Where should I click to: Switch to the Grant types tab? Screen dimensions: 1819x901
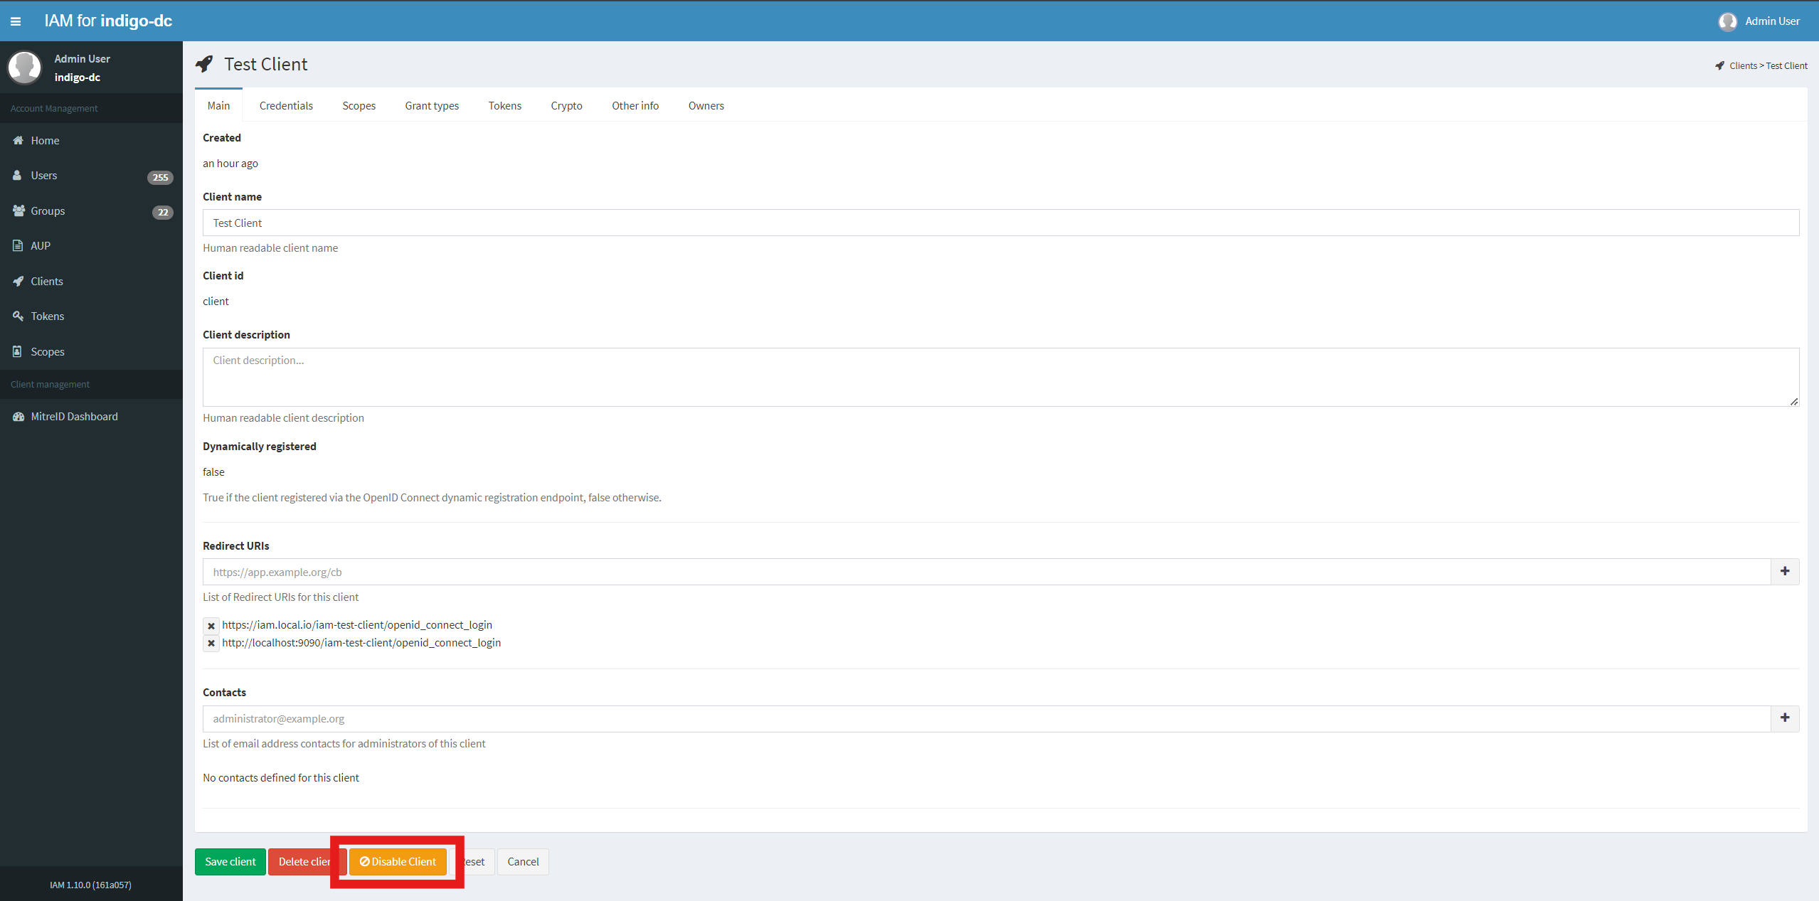pyautogui.click(x=433, y=105)
